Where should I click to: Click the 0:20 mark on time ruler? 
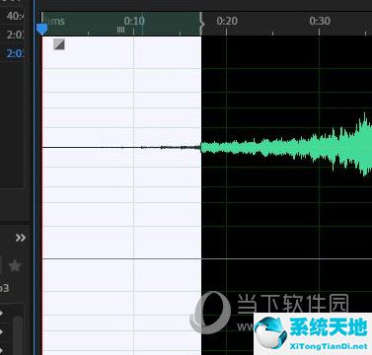[227, 21]
